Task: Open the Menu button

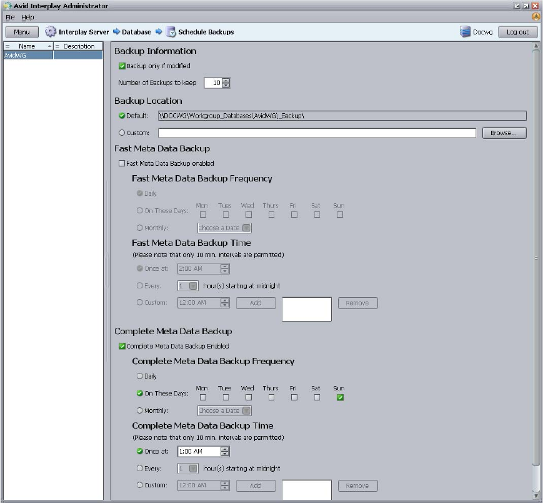Action: coord(22,32)
